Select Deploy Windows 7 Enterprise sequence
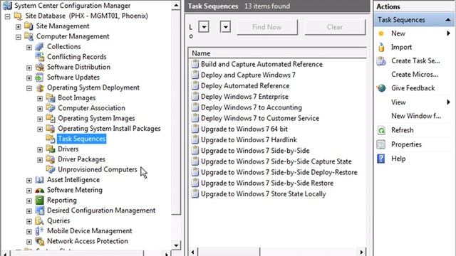This screenshot has height=256, width=456. click(x=244, y=97)
